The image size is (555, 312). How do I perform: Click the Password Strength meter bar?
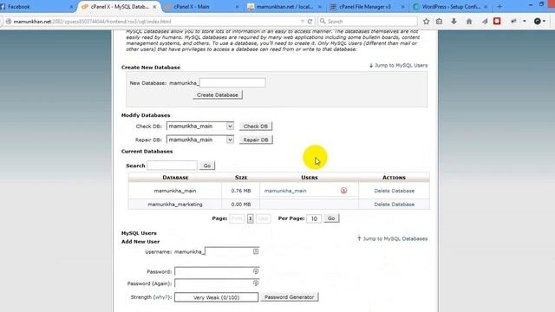coord(216,297)
